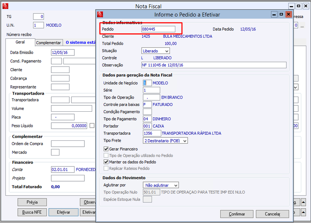
Task: Click the Espécie Estoque Nula field
Action: [147, 199]
